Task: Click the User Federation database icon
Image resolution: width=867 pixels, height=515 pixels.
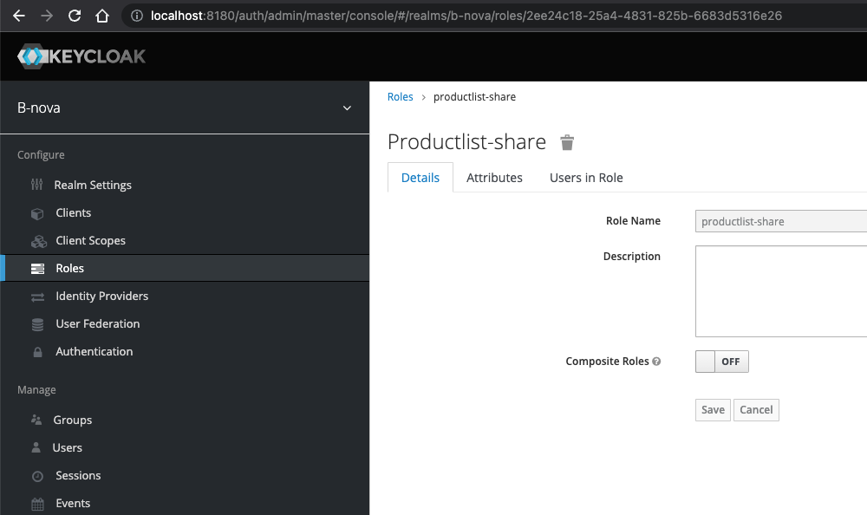Action: coord(37,324)
